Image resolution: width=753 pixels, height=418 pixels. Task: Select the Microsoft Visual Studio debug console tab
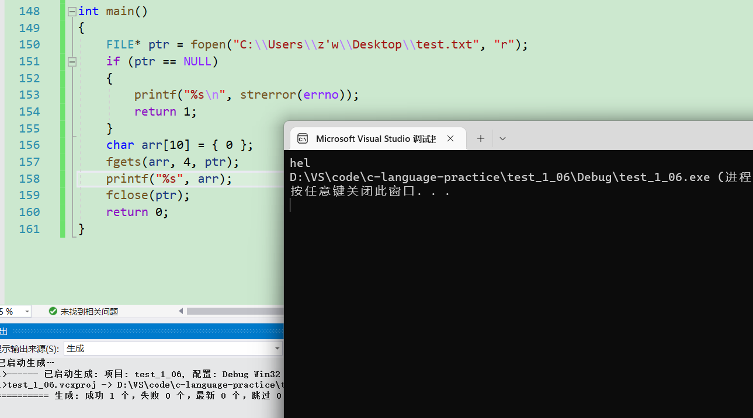pyautogui.click(x=378, y=138)
